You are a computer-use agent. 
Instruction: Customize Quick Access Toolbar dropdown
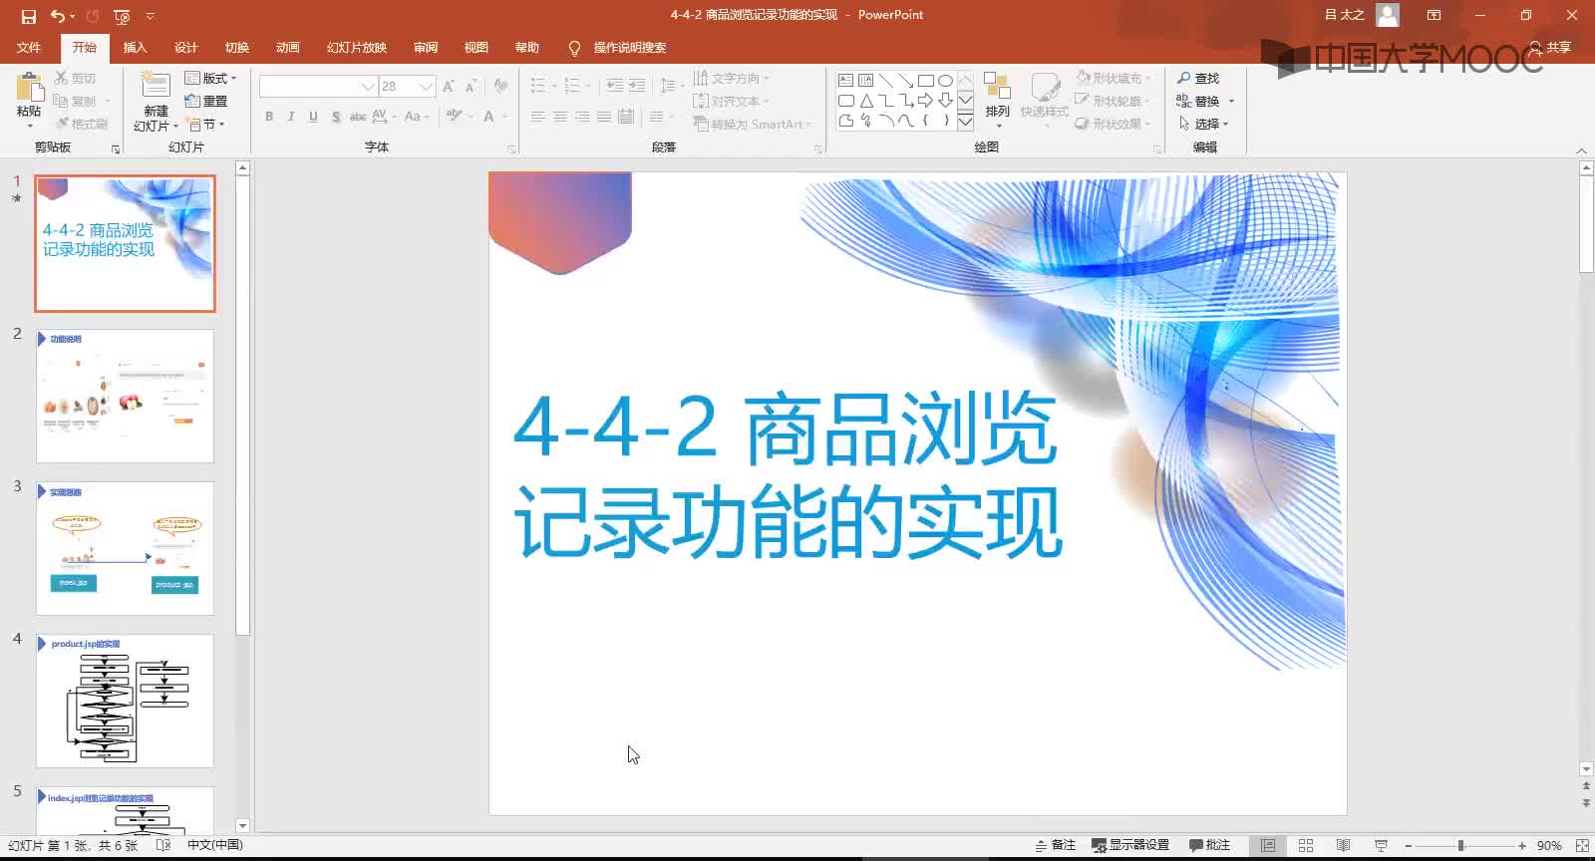151,16
